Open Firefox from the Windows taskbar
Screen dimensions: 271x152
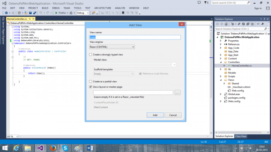point(53,148)
